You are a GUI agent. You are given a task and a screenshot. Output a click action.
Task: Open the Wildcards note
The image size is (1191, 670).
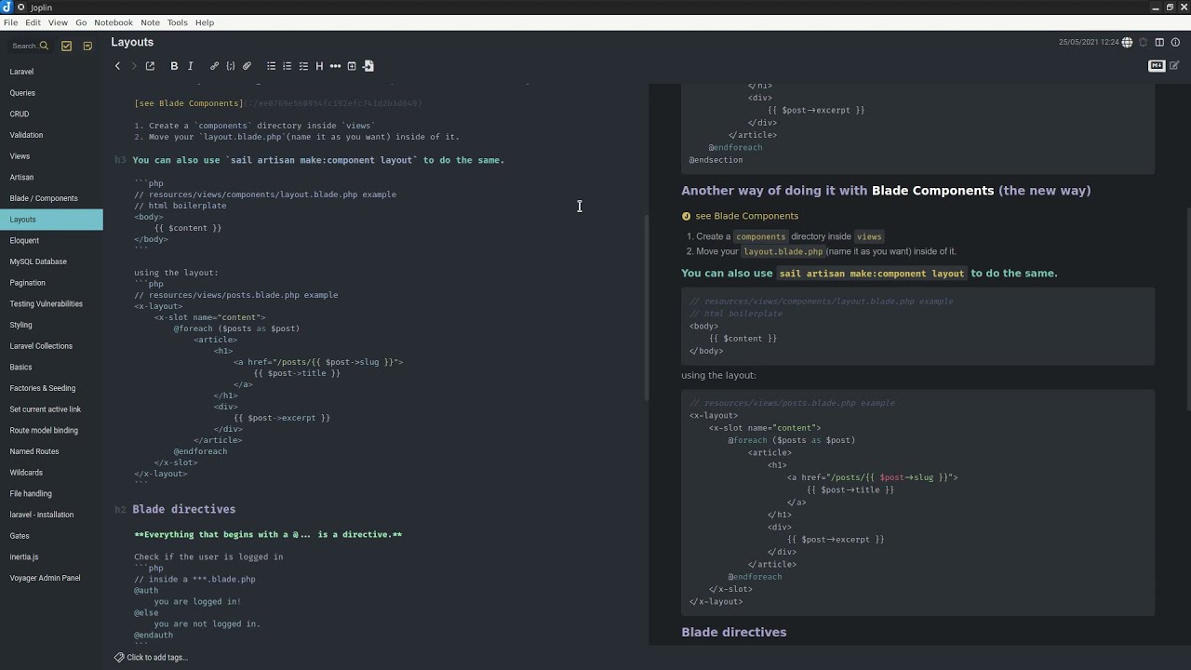(51, 473)
